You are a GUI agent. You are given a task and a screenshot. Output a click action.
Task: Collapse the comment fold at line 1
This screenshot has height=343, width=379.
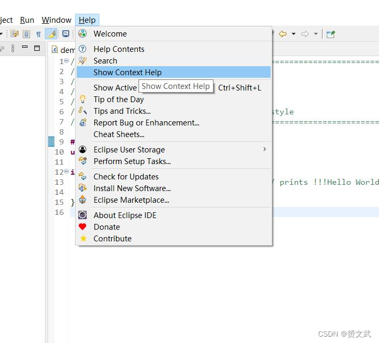tap(66, 60)
